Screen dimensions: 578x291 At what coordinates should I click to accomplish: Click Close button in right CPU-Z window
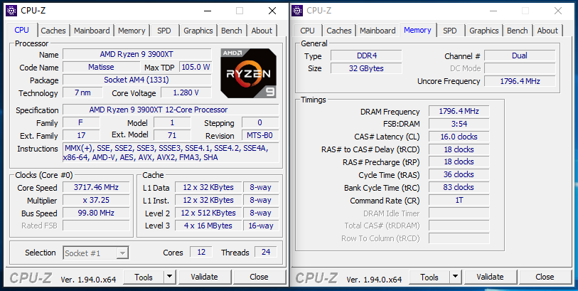[x=545, y=277]
